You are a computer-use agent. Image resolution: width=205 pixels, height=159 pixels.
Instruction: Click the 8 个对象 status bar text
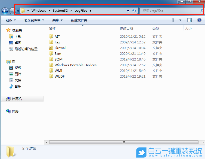point(29,148)
